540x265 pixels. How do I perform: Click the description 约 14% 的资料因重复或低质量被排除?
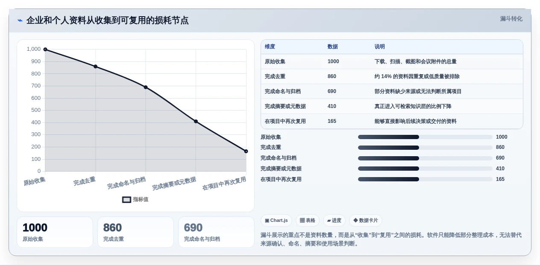(417, 76)
